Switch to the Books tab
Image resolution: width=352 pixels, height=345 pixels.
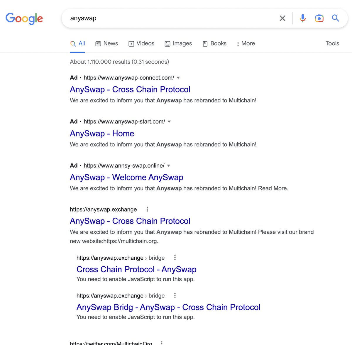click(214, 43)
